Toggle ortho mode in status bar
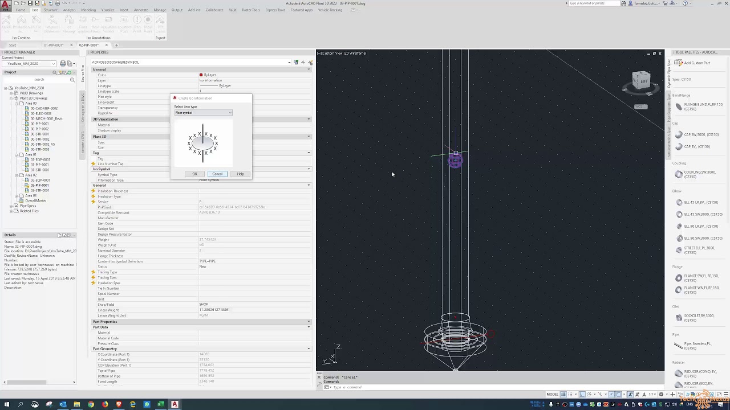The height and width of the screenshot is (410, 730). [x=582, y=394]
